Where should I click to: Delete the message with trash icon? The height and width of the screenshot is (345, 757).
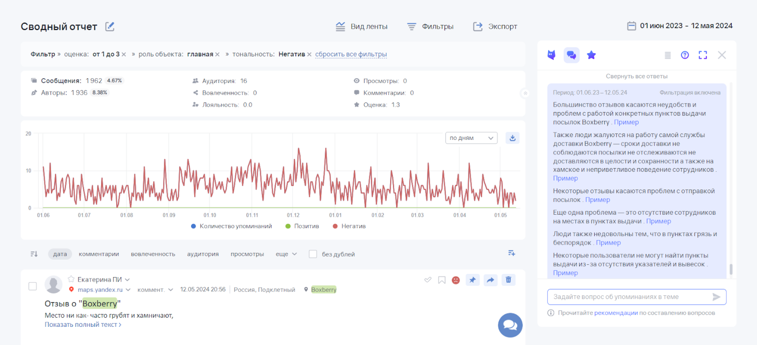pyautogui.click(x=508, y=280)
